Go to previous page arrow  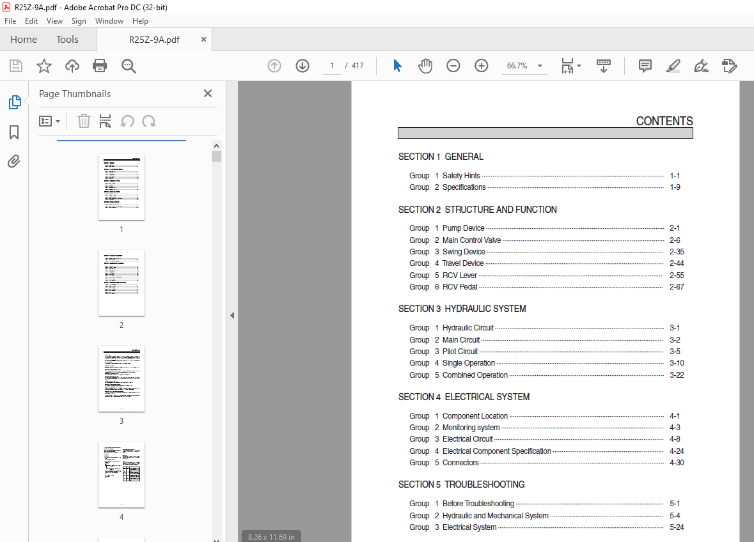(274, 66)
